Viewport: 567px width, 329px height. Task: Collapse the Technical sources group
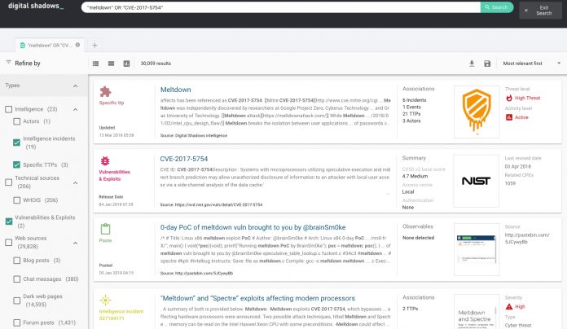point(75,183)
